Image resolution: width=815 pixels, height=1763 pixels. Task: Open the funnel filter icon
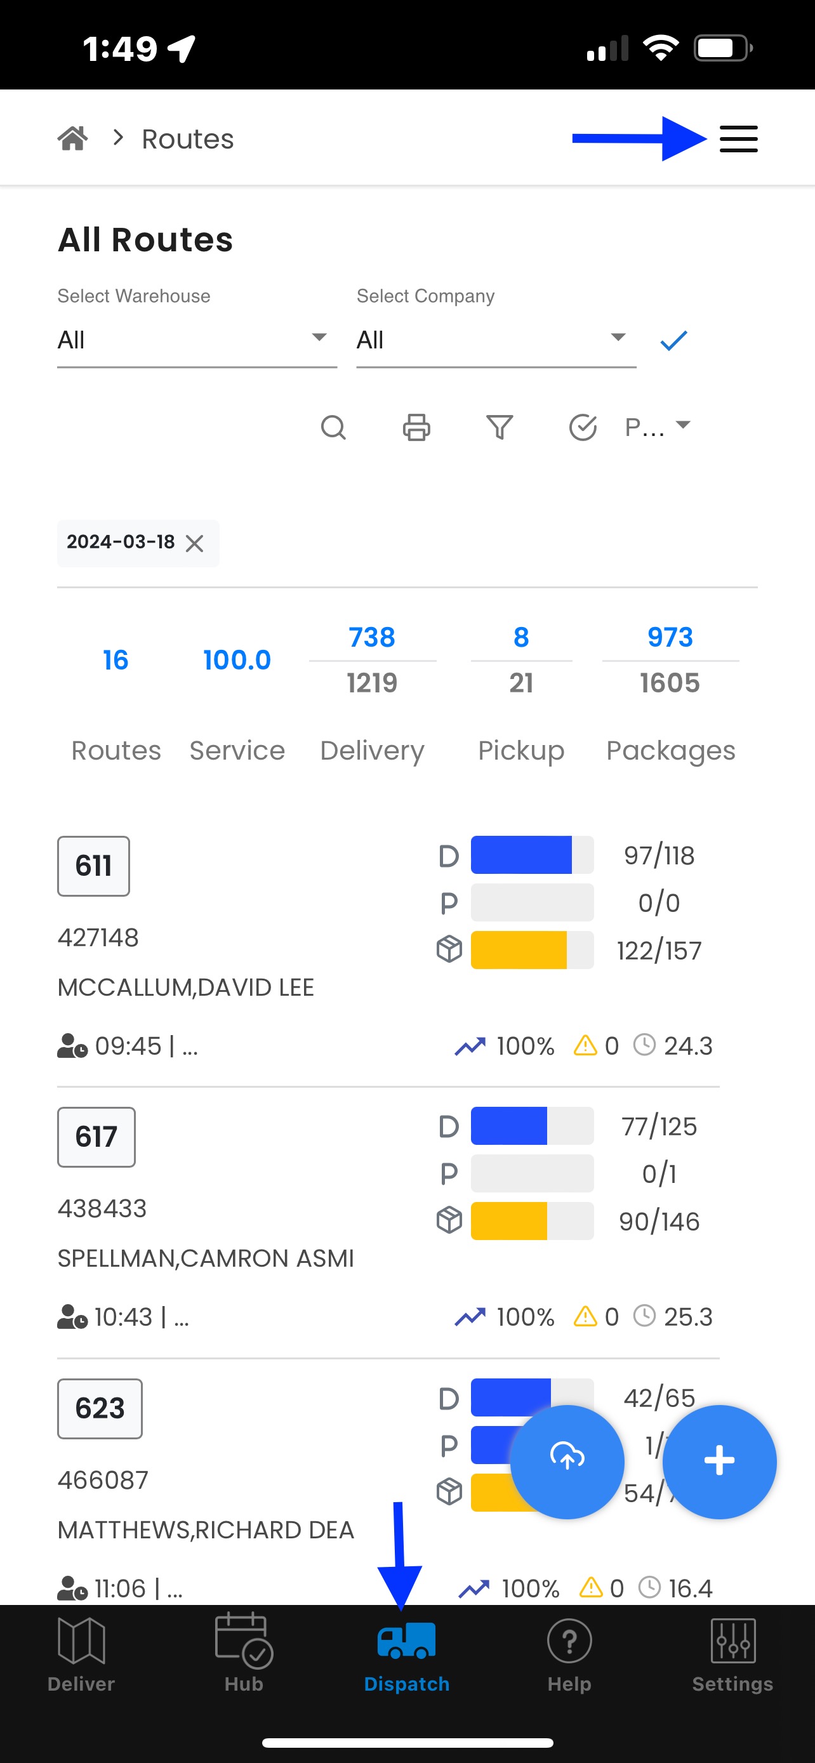point(500,427)
